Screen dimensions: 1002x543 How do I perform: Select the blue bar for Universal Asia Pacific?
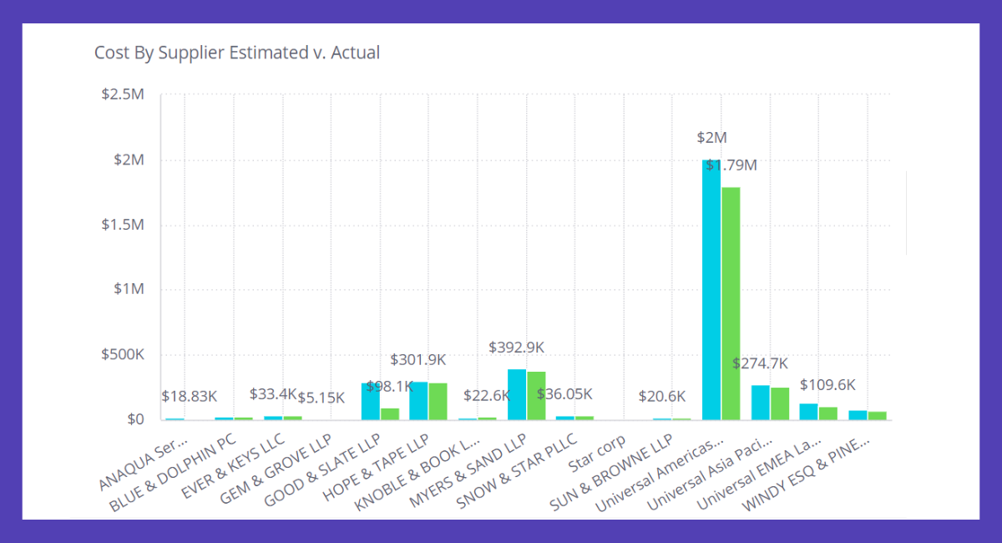click(761, 402)
